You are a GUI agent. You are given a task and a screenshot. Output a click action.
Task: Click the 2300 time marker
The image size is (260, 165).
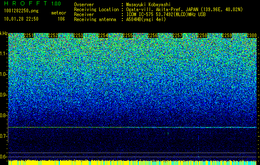(252, 35)
